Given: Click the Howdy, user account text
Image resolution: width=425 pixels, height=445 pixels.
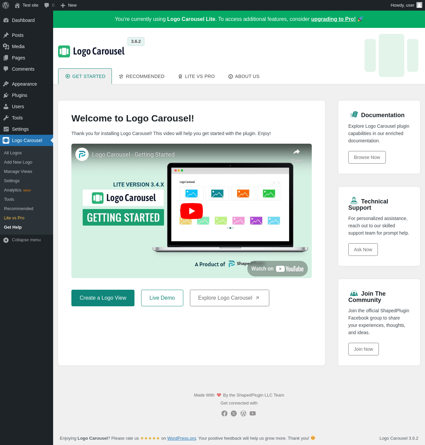Looking at the screenshot, I should pos(402,5).
